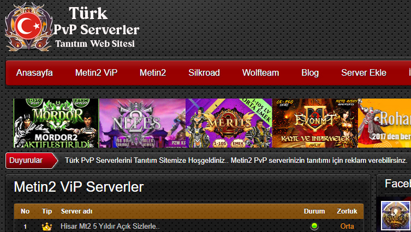The height and width of the screenshot is (232, 411).
Task: Open the Metin2 ViP menu item
Action: (x=96, y=73)
